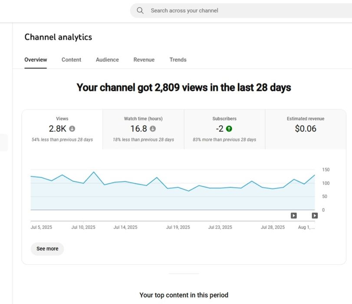Go to the Audience tab

coord(107,59)
